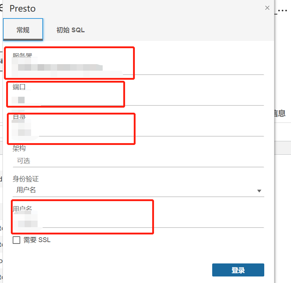Click the 信息 text on the right edge

[280, 113]
